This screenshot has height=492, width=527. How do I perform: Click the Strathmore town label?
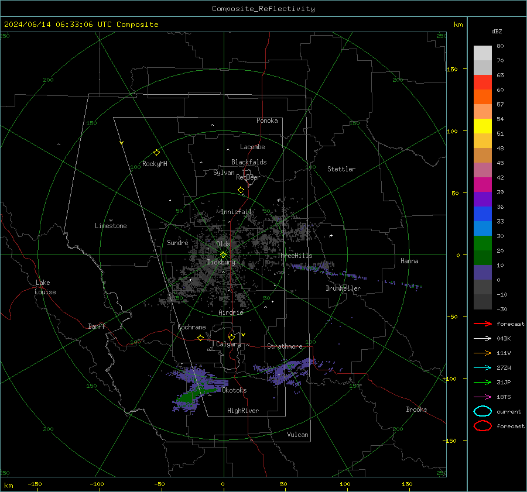tap(285, 346)
